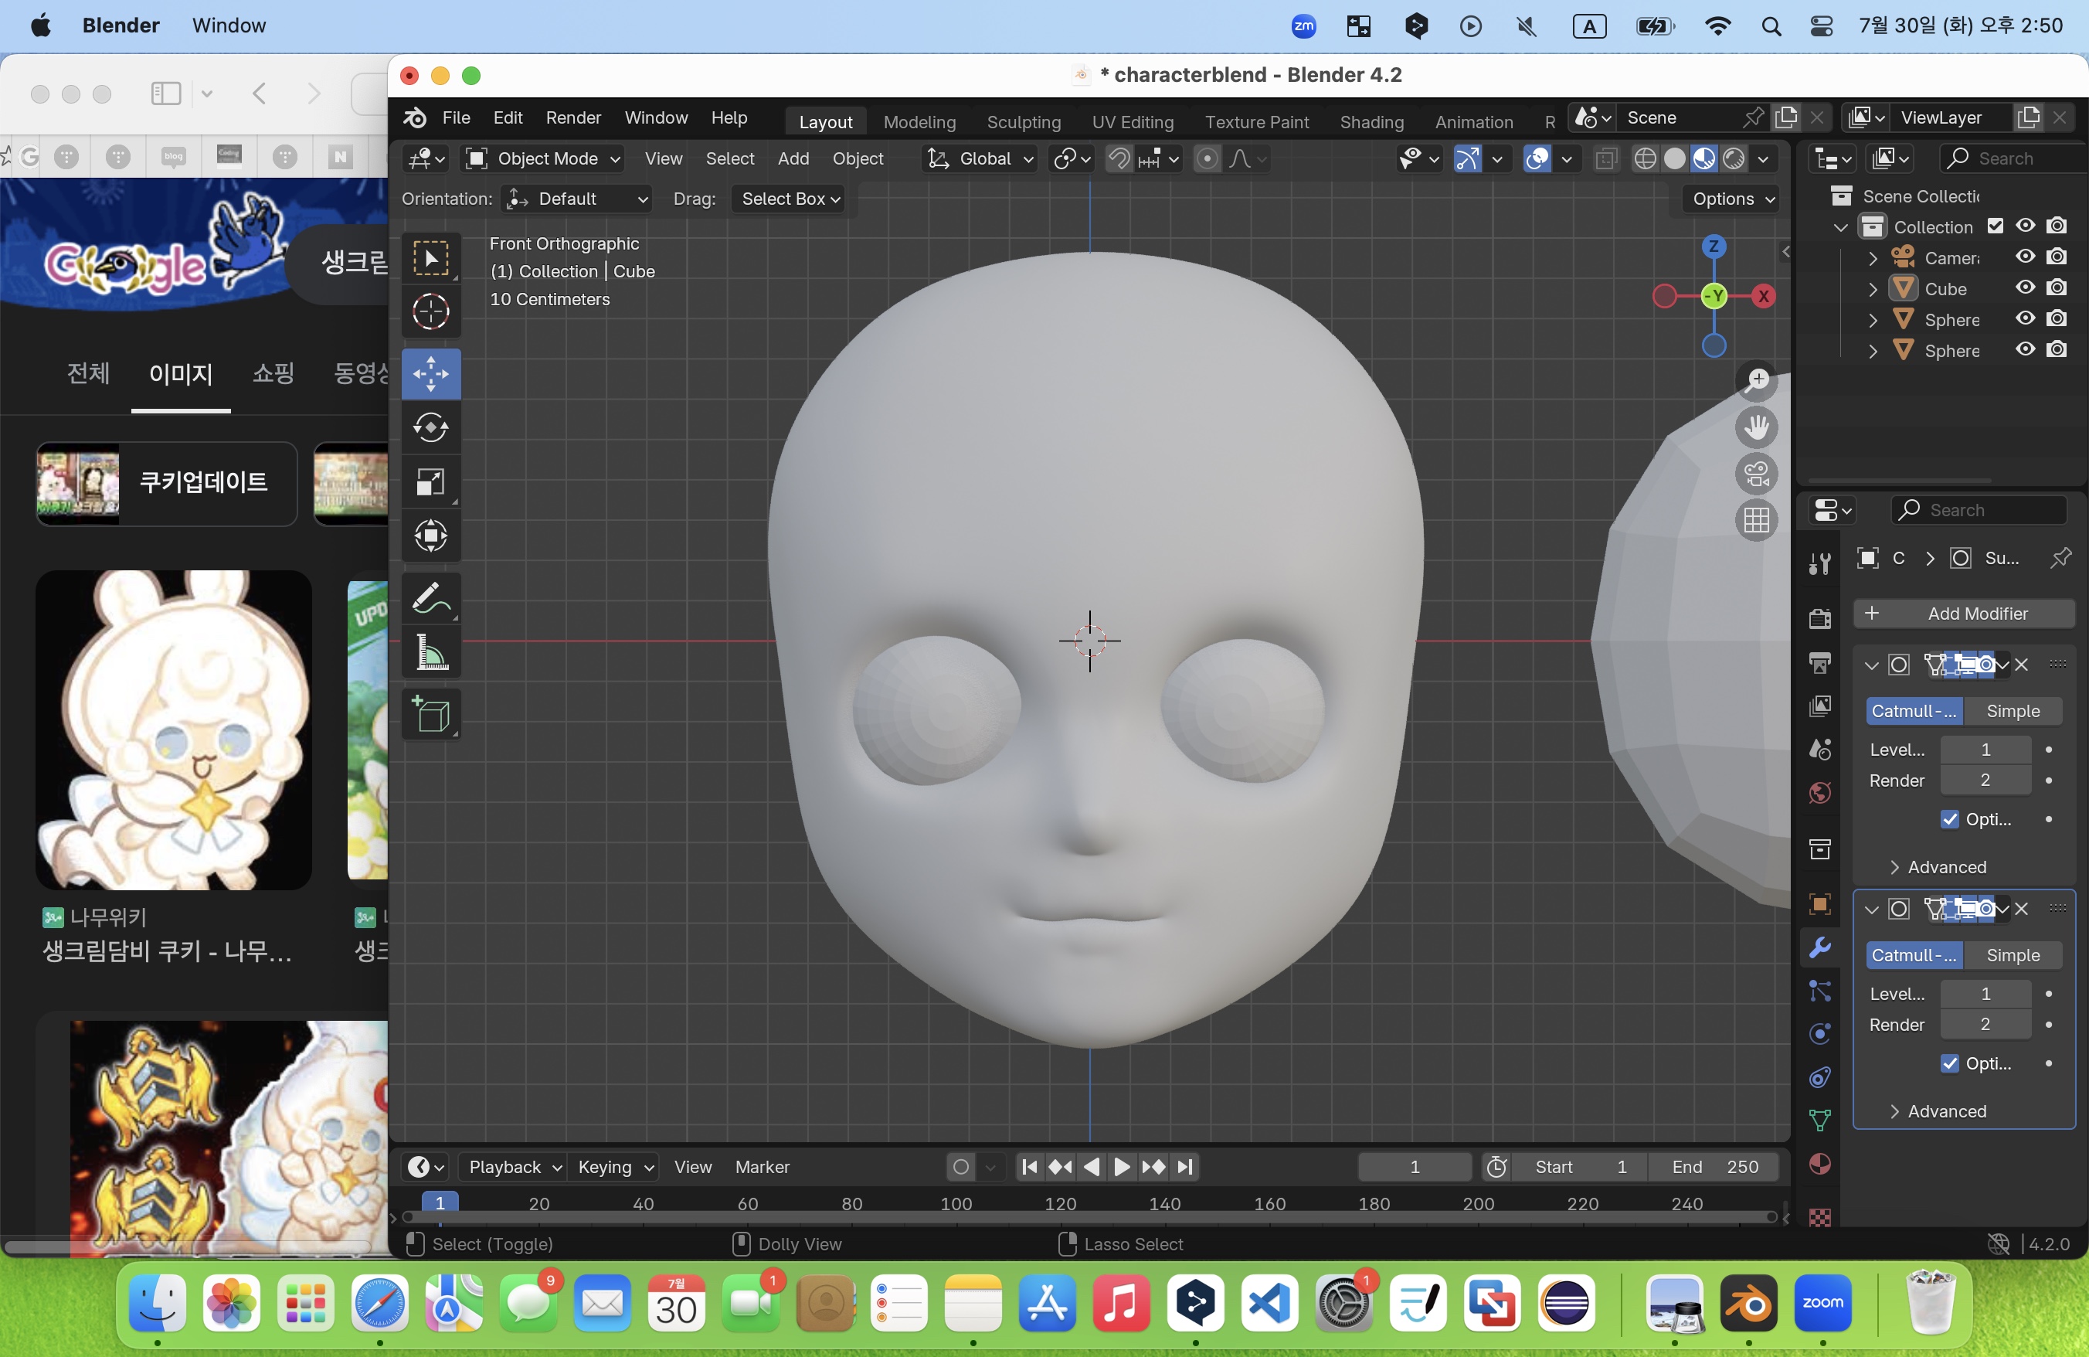Select the Rotate tool in toolbar
The width and height of the screenshot is (2089, 1357).
click(x=430, y=427)
